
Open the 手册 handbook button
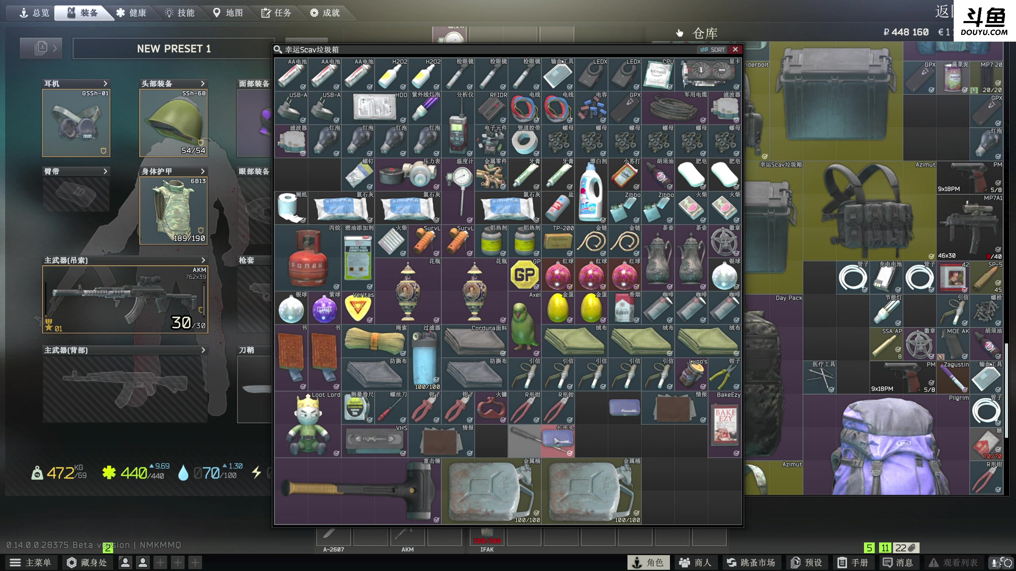coord(853,563)
